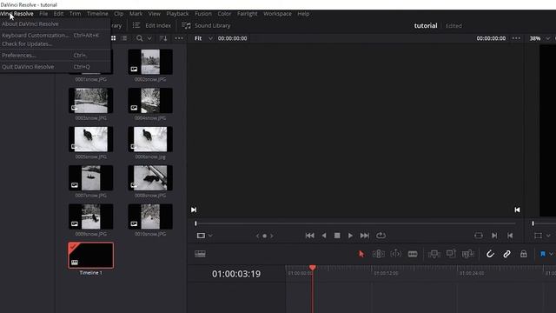Open the Timeline menu
This screenshot has width=556, height=313.
click(x=97, y=14)
